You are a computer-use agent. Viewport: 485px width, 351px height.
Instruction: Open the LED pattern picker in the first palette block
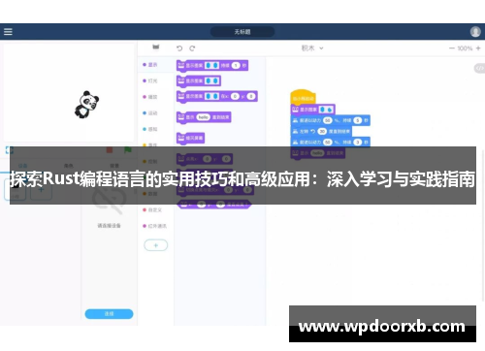(x=212, y=66)
